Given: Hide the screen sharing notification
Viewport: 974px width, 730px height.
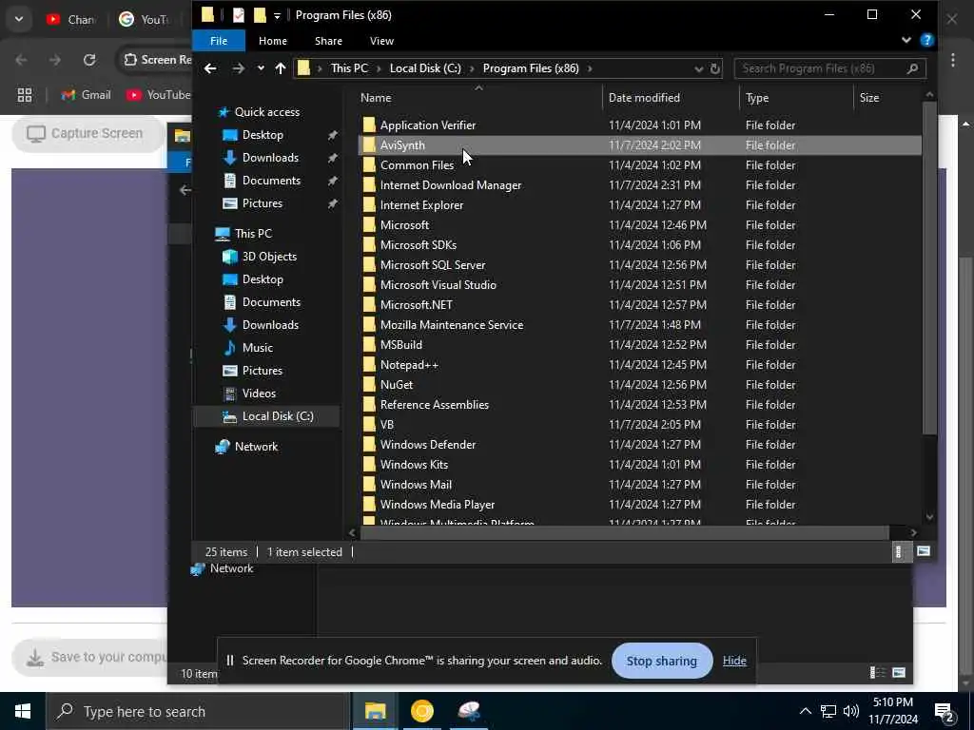Looking at the screenshot, I should (734, 662).
